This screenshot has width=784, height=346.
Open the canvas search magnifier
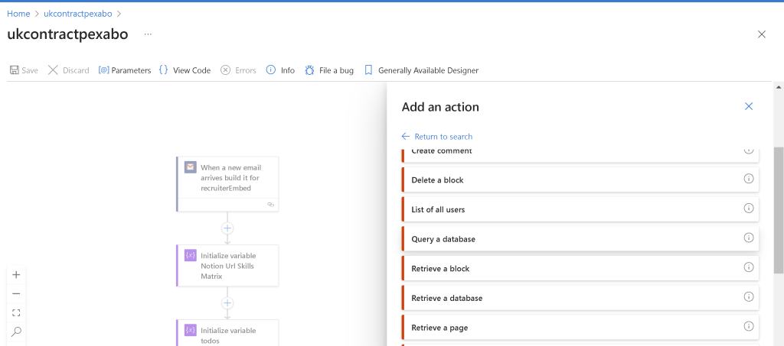[x=16, y=331]
